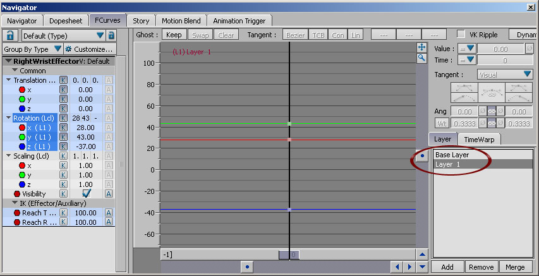Image resolution: width=539 pixels, height=276 pixels.
Task: Switch to the Motion Blend tab
Action: coord(181,21)
